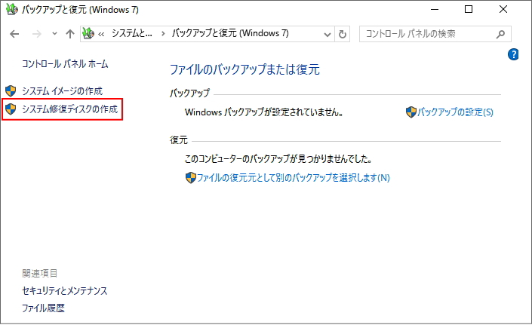Click the location icon in the address bar

coord(88,34)
